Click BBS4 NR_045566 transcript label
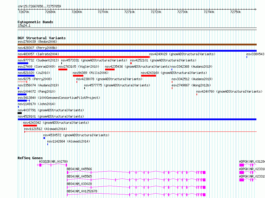Screen dimensions: 265x198 coord(79,169)
